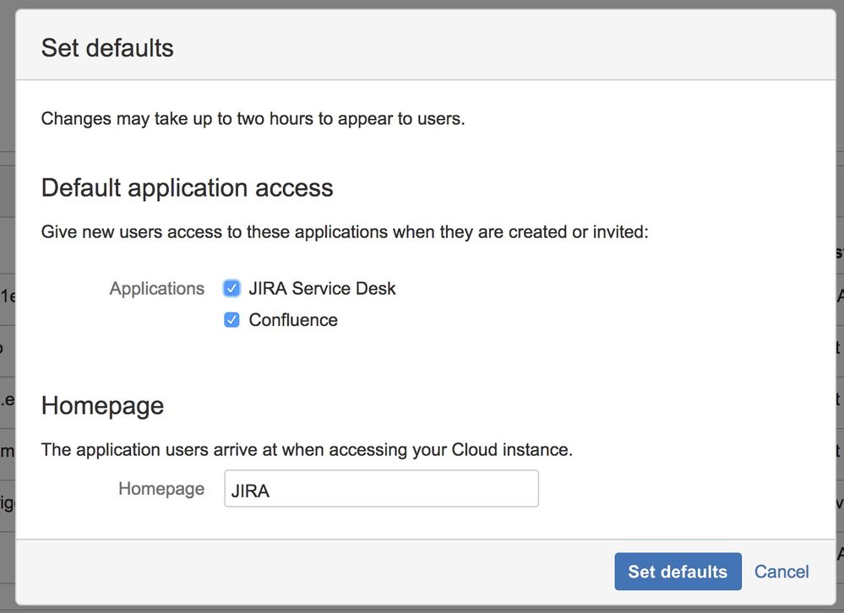Click the 'Applications' field label
The height and width of the screenshot is (613, 844).
coord(157,288)
